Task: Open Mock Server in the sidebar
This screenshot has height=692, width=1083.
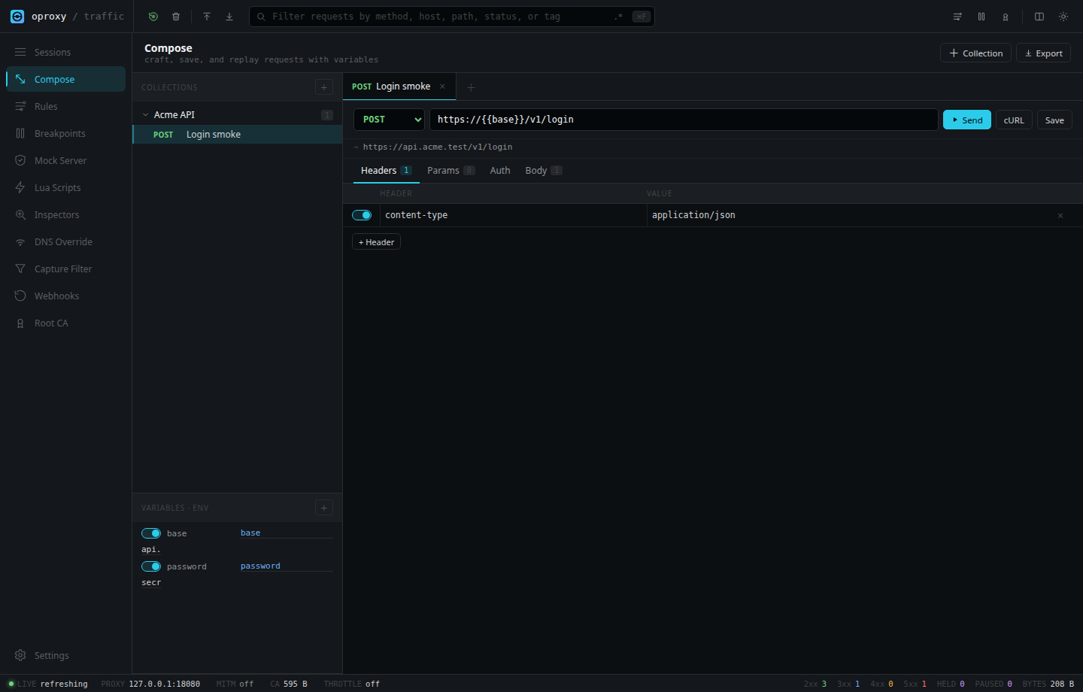Action: click(x=65, y=160)
